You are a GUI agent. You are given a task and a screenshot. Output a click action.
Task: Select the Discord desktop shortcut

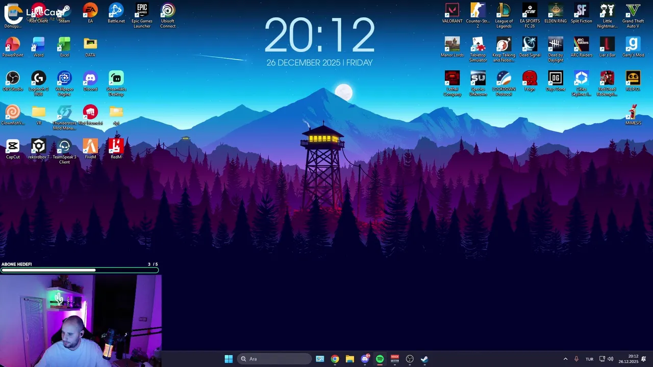coord(90,81)
